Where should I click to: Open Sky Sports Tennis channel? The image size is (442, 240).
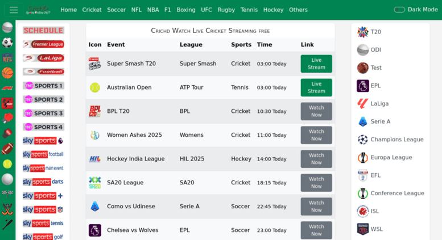click(43, 223)
